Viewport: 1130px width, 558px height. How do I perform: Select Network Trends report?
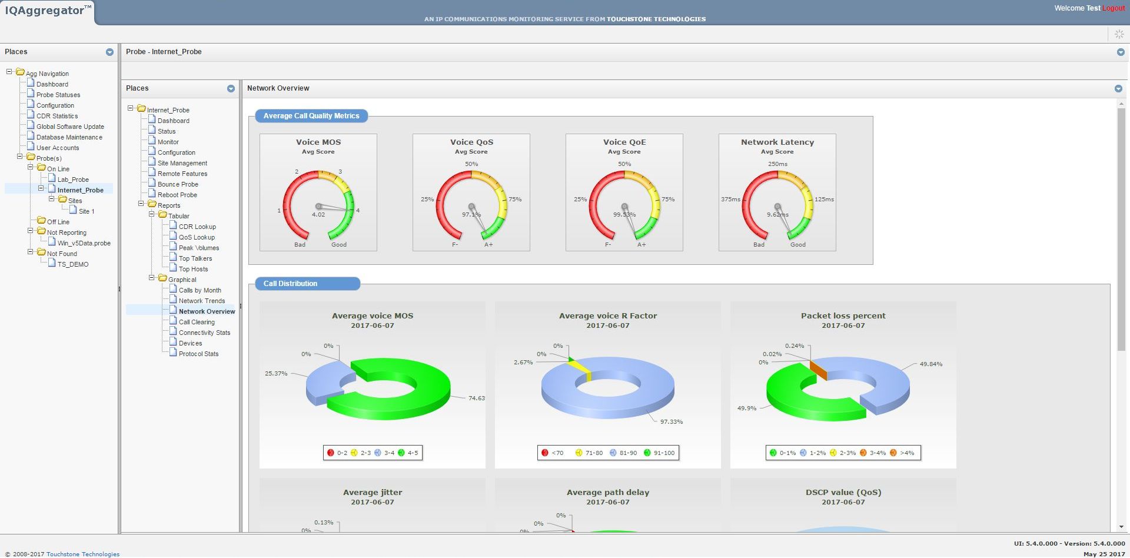202,301
